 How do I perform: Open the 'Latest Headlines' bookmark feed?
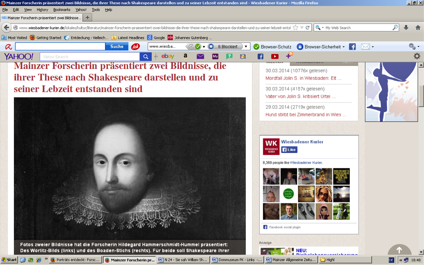pos(128,38)
